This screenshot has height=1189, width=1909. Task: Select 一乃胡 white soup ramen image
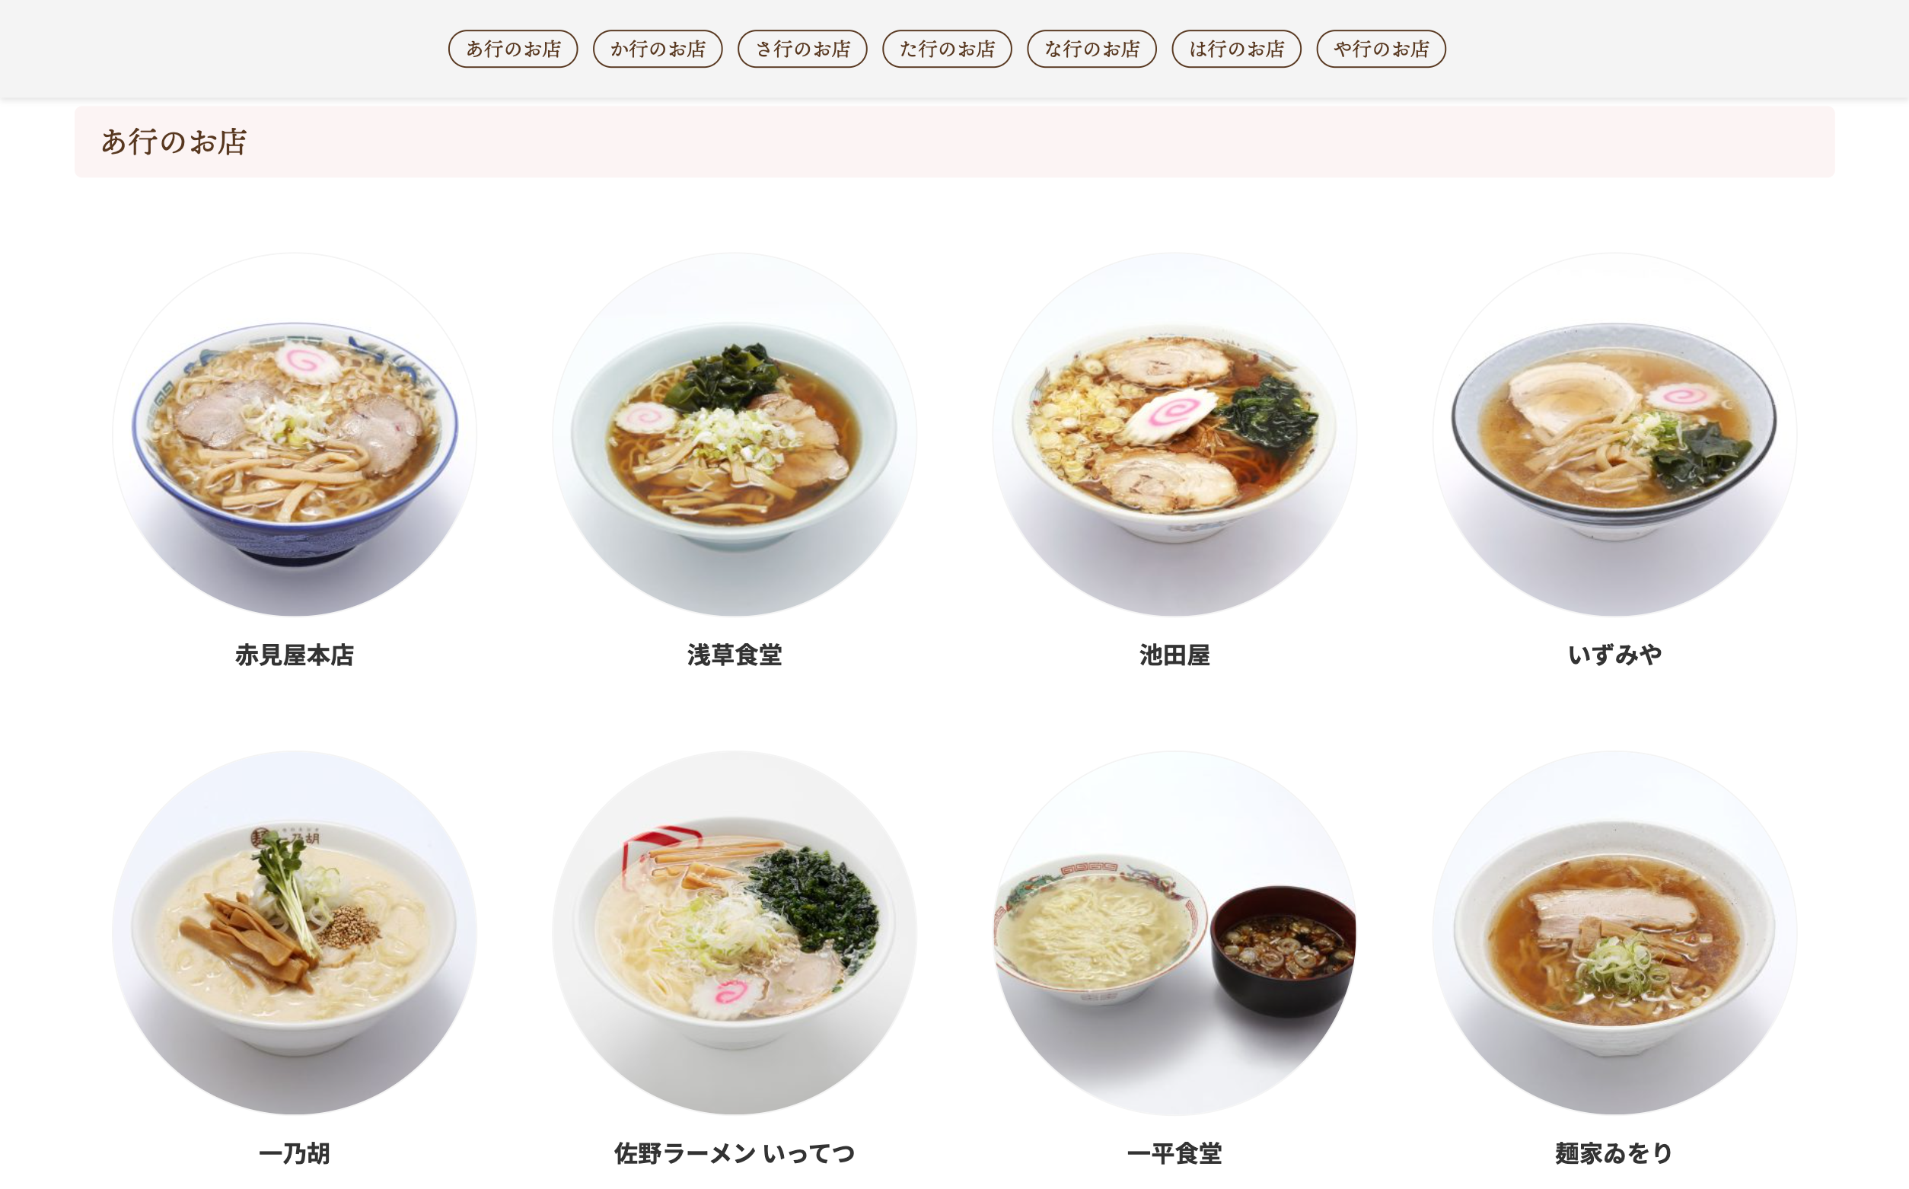point(294,932)
